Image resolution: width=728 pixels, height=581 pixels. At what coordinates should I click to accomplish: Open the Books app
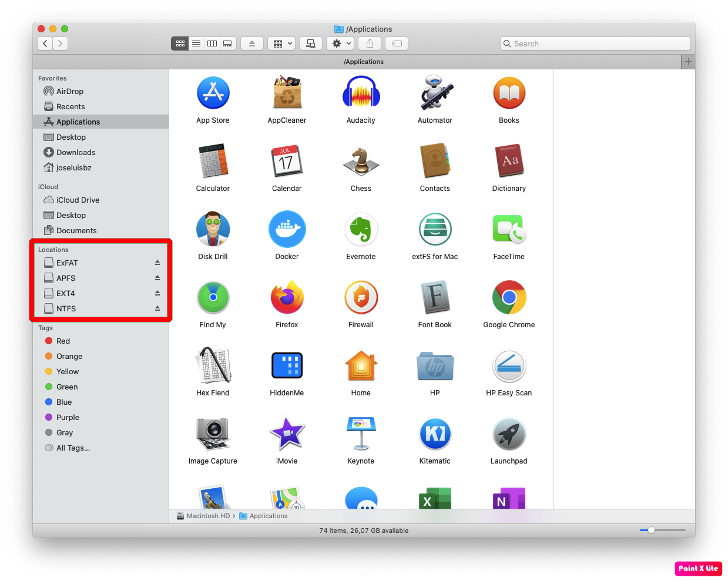(x=509, y=93)
